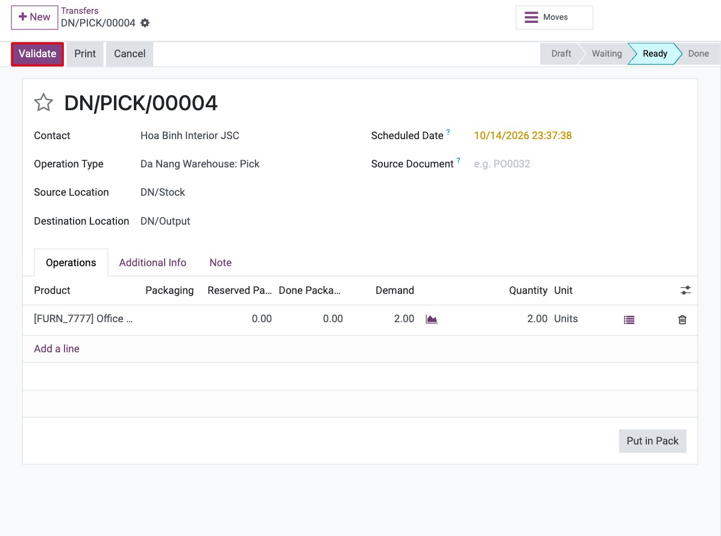
Task: Click Product column header
Action: (x=52, y=290)
